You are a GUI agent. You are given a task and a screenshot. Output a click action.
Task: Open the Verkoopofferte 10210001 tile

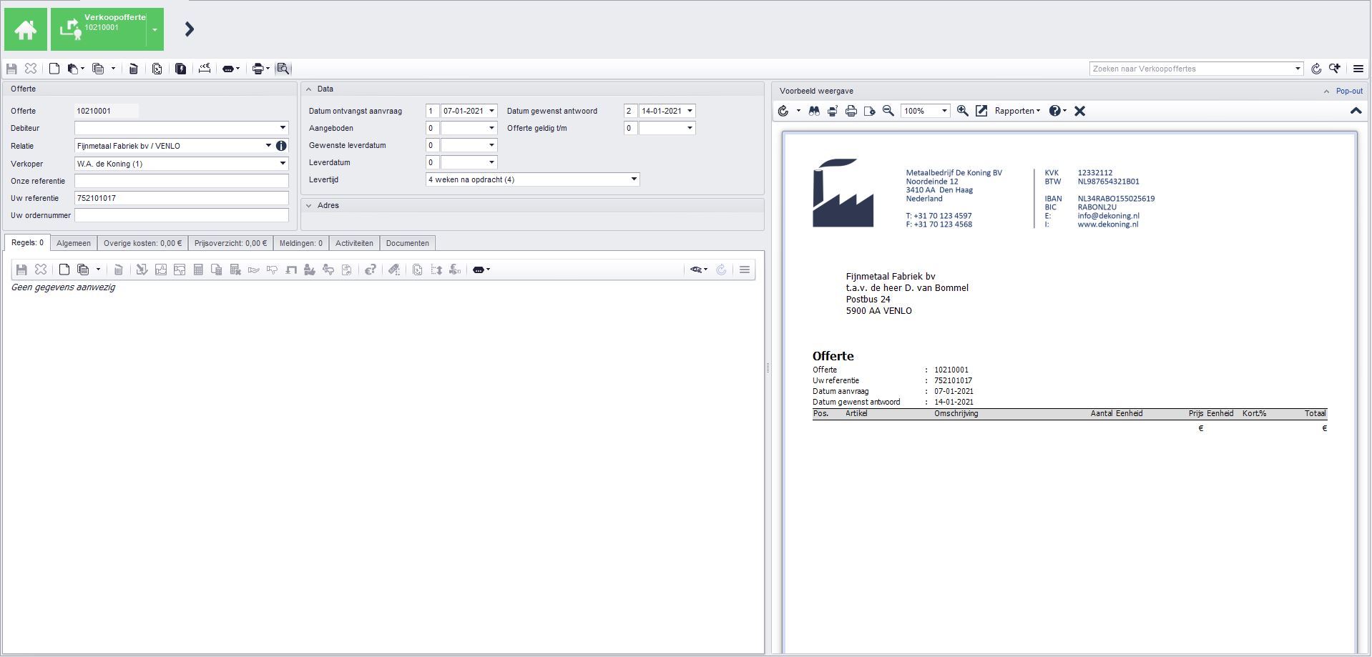coord(99,29)
